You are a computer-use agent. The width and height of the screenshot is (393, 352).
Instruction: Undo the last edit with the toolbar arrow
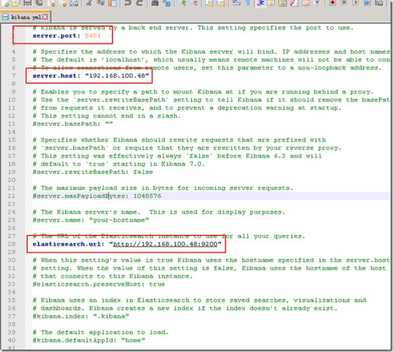point(128,3)
